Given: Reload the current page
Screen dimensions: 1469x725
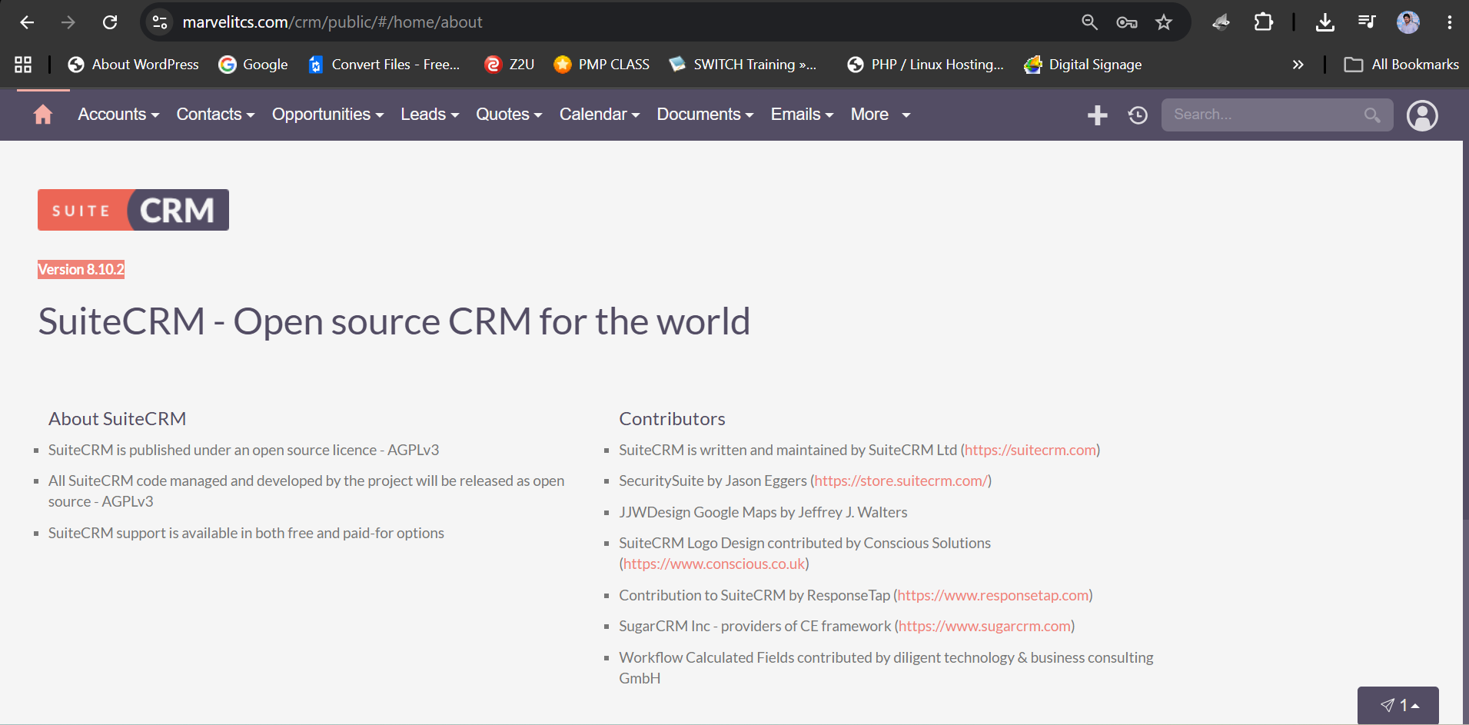Looking at the screenshot, I should tap(110, 22).
